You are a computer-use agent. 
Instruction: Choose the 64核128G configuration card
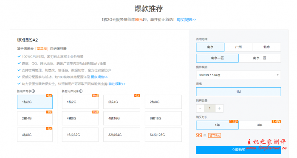click(x=163, y=135)
